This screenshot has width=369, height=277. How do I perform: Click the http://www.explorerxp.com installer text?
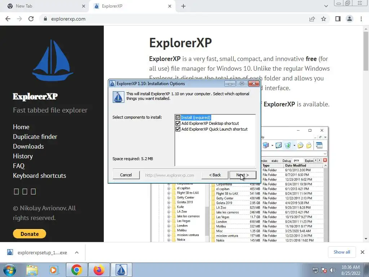[x=169, y=175]
